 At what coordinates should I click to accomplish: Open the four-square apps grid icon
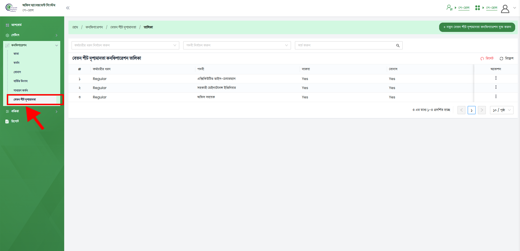pyautogui.click(x=478, y=8)
